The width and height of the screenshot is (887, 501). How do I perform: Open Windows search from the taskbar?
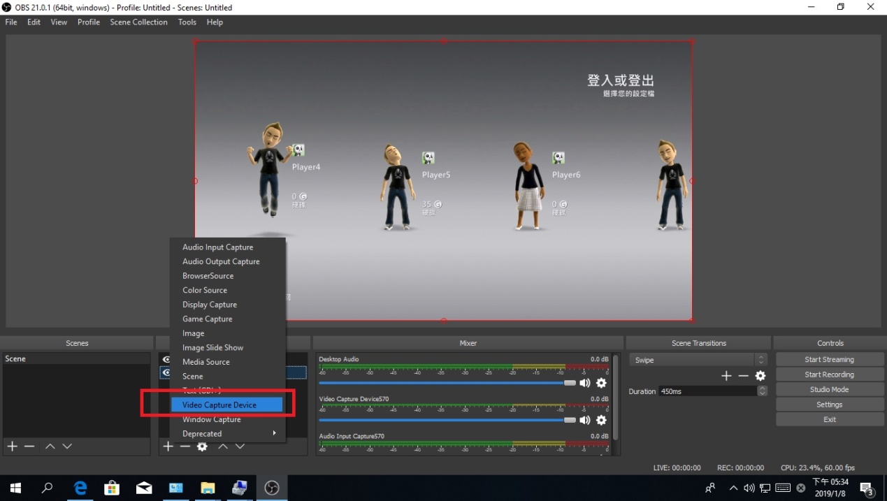click(x=48, y=488)
